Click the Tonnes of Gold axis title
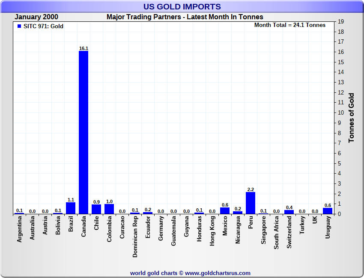The width and height of the screenshot is (364, 278). [351, 118]
